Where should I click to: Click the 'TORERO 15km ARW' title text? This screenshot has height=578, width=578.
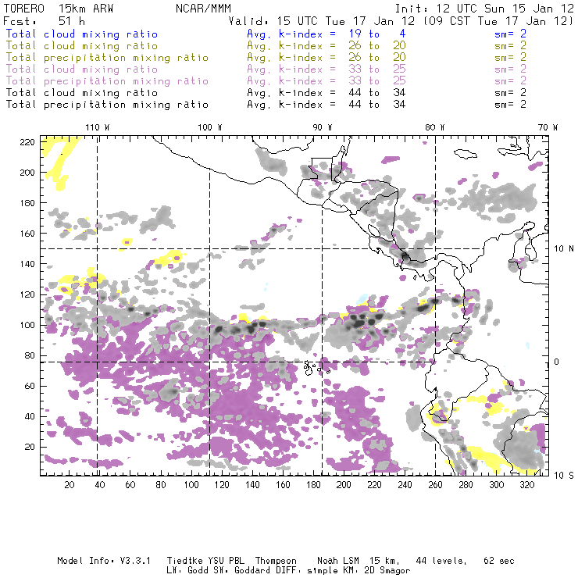59,9
